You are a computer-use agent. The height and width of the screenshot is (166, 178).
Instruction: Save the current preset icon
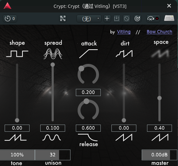click(x=117, y=19)
